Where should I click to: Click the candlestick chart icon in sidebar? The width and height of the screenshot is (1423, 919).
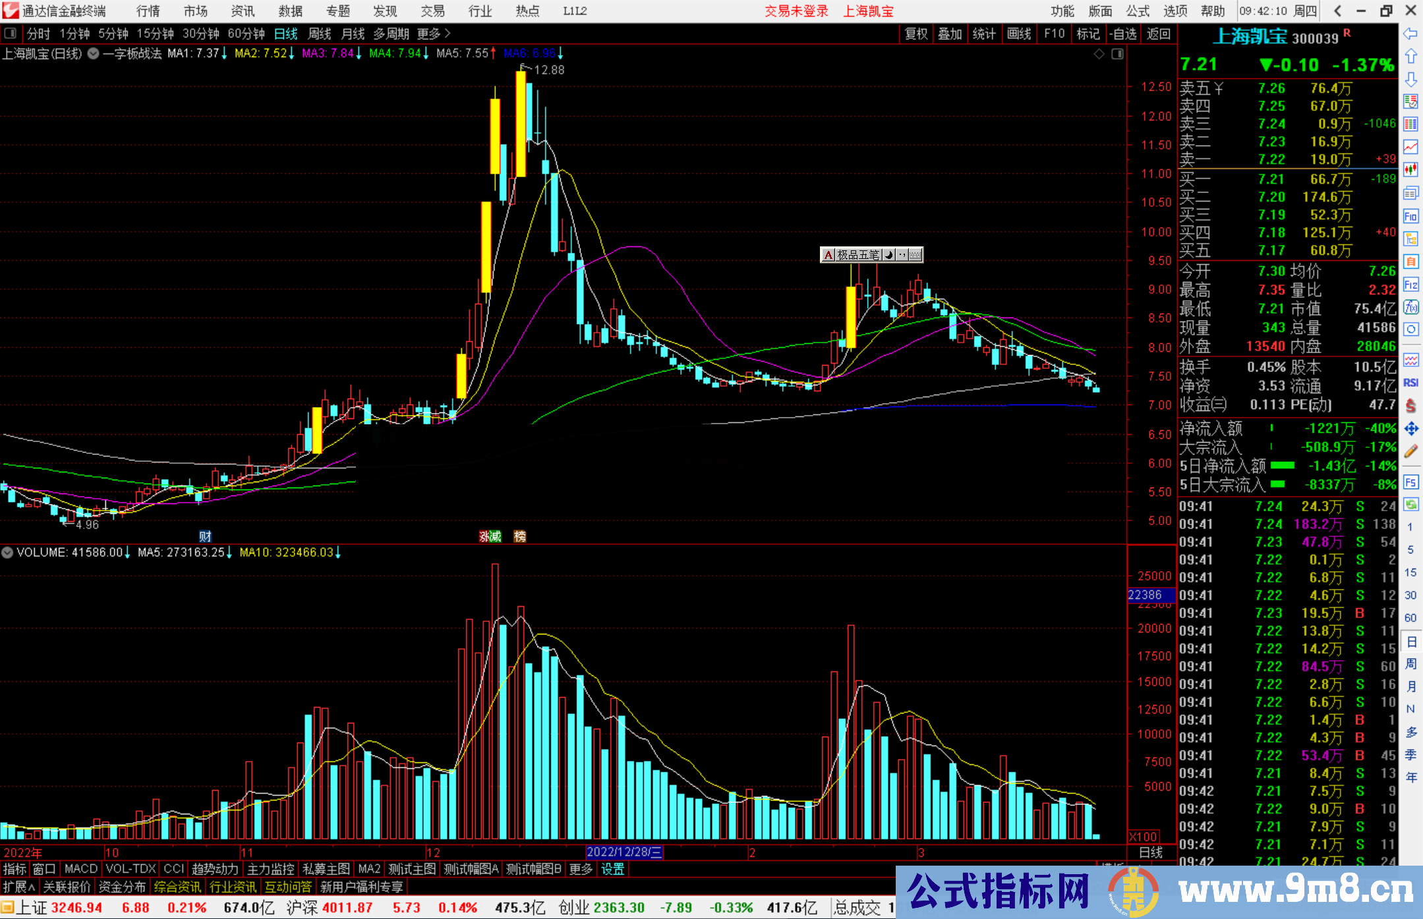1410,170
